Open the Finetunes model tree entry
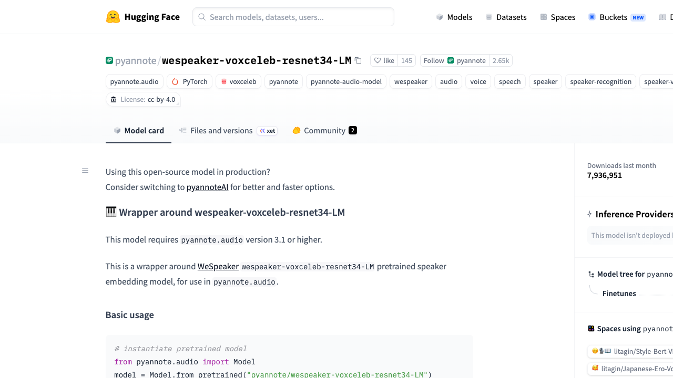The height and width of the screenshot is (378, 673). [619, 293]
